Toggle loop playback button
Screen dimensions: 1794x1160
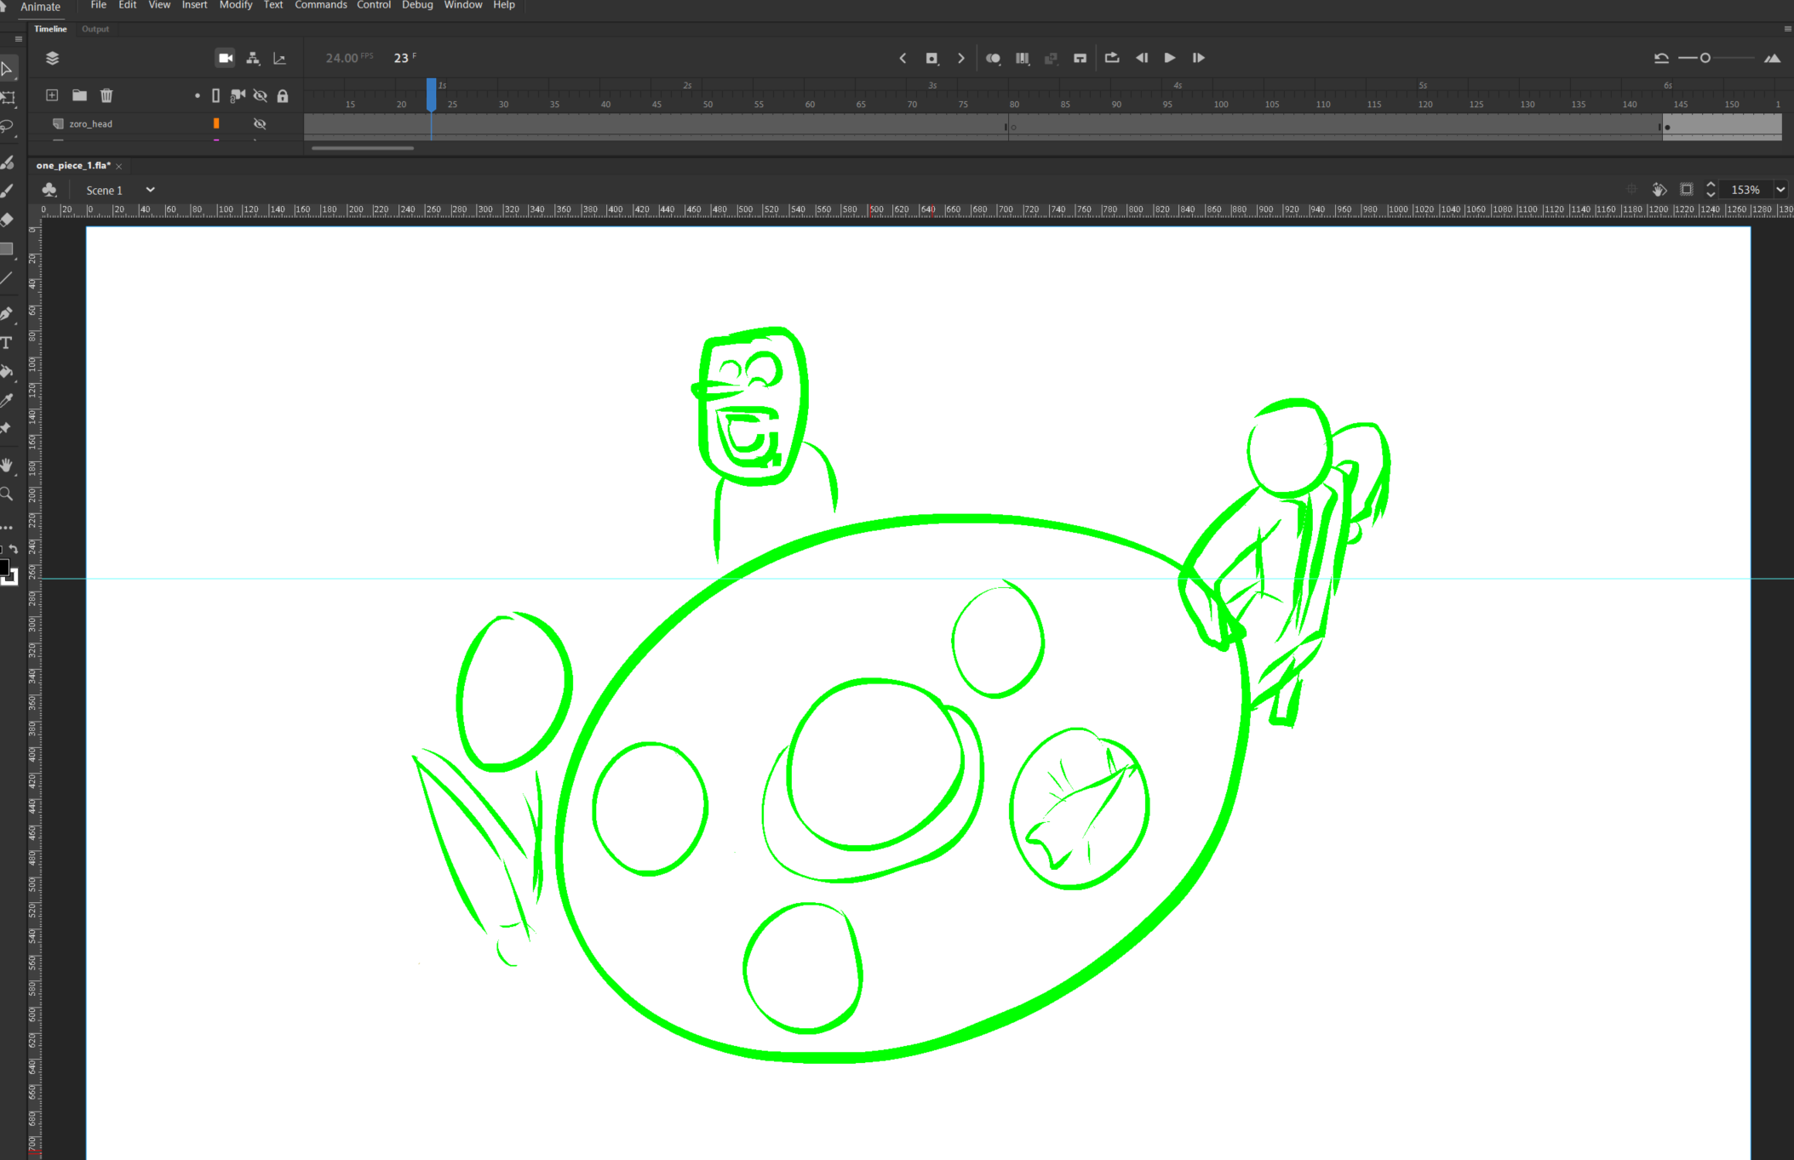[x=1111, y=58]
